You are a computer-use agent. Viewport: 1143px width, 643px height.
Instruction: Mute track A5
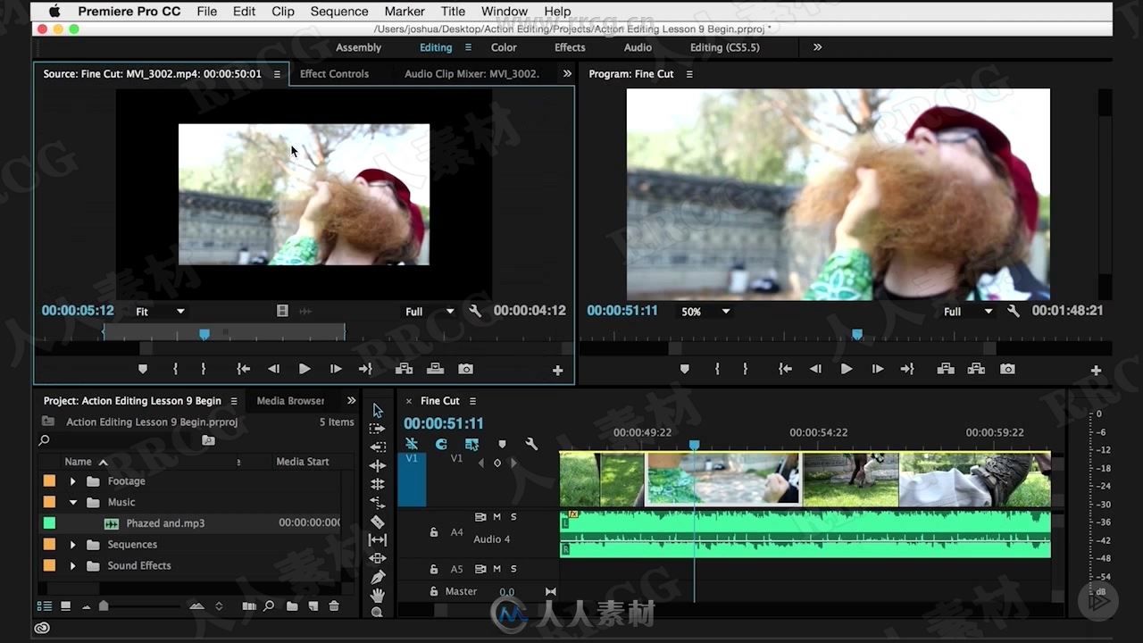pyautogui.click(x=497, y=569)
